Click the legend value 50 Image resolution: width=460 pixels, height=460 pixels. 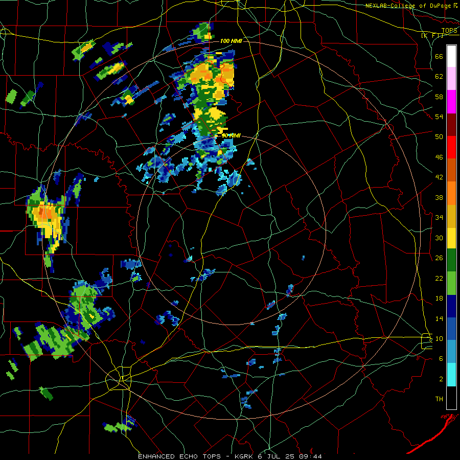pos(439,137)
